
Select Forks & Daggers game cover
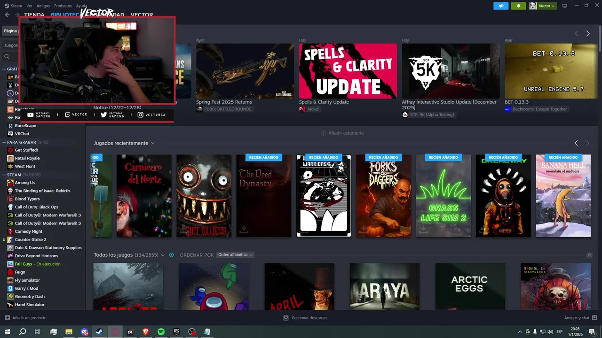(x=383, y=196)
